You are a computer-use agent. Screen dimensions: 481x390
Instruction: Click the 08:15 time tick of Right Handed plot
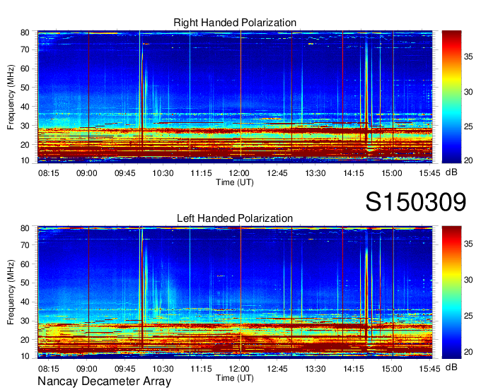tap(49, 173)
